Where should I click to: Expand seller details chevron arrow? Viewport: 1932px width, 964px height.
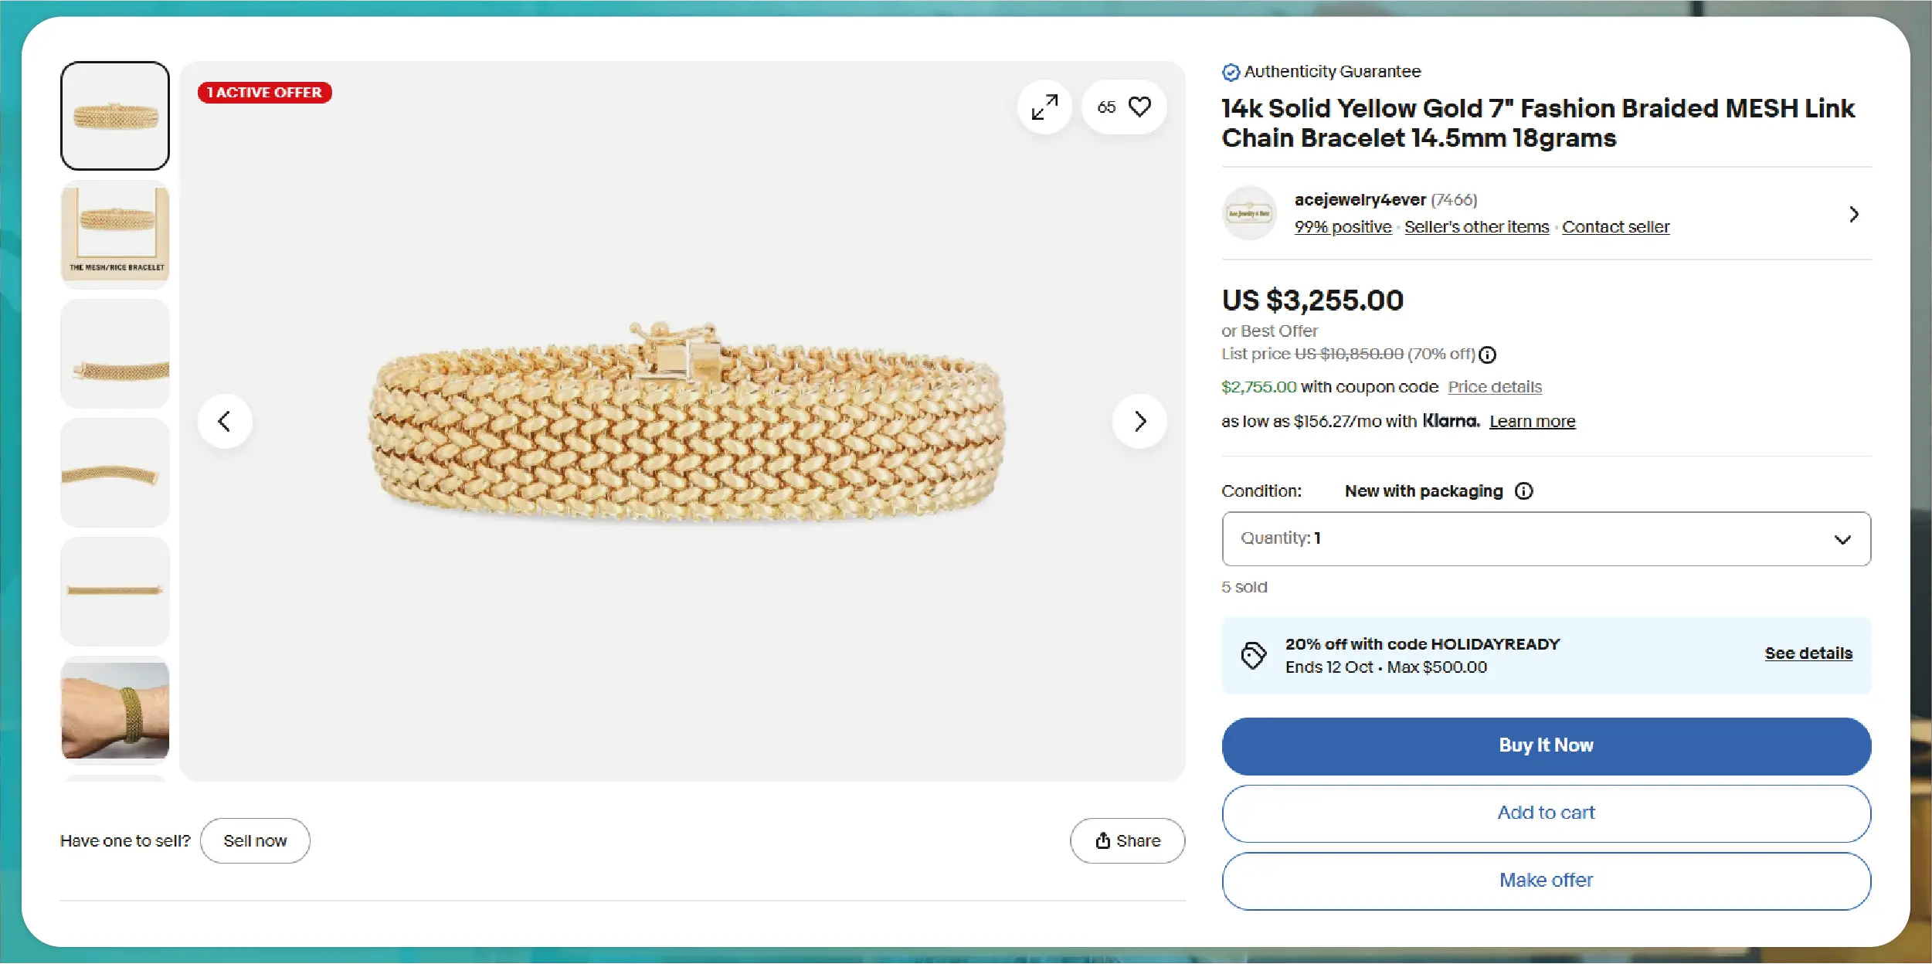(x=1854, y=214)
